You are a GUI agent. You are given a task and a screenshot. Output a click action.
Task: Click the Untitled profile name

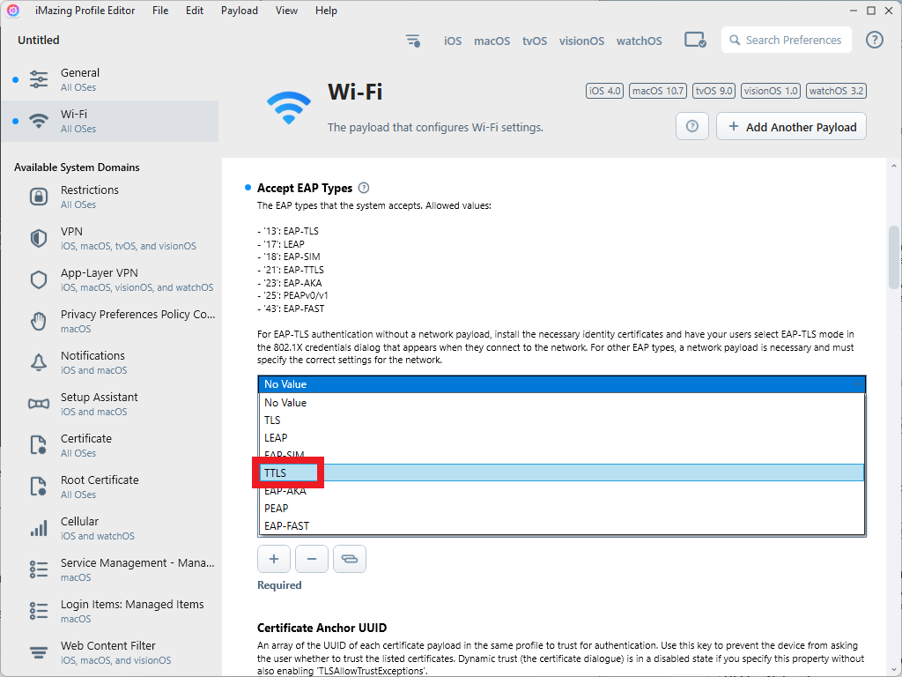(39, 41)
